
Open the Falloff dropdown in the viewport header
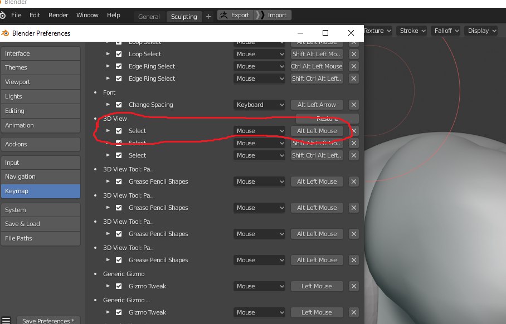[446, 31]
